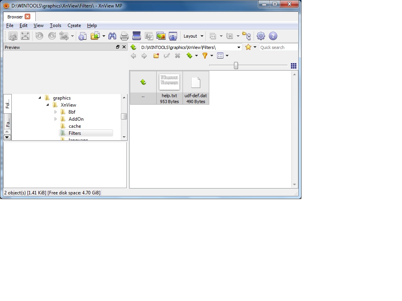The height and width of the screenshot is (301, 402).
Task: Open the address path history dropdown
Action: pyautogui.click(x=239, y=47)
